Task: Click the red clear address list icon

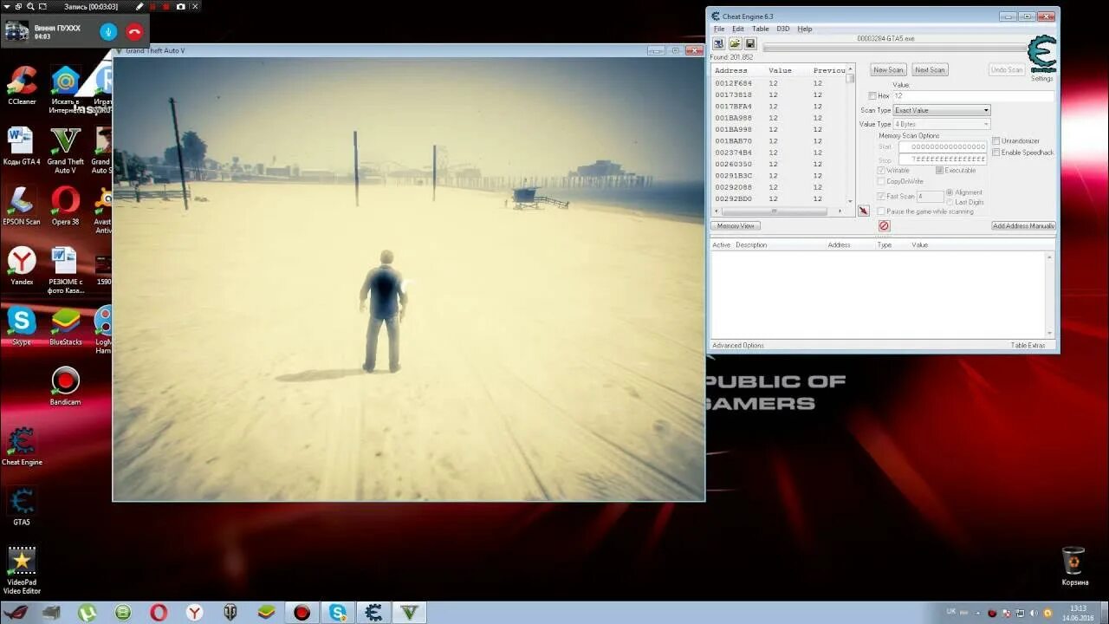Action: pyautogui.click(x=884, y=225)
